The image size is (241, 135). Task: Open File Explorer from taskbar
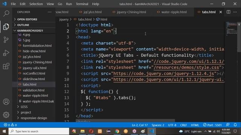click(82, 131)
